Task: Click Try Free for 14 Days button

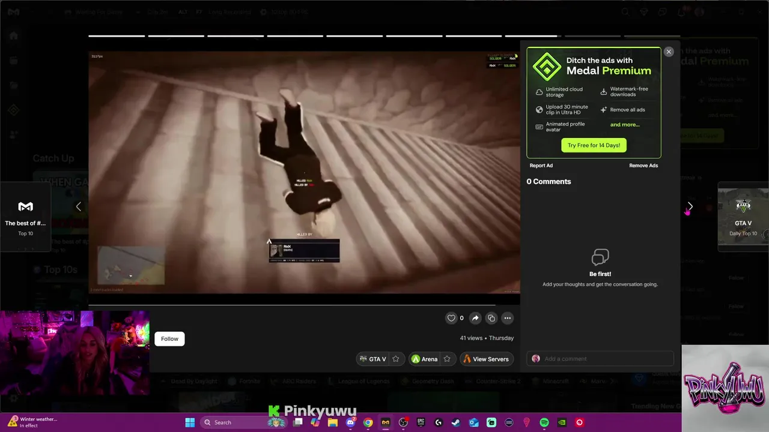Action: point(594,145)
